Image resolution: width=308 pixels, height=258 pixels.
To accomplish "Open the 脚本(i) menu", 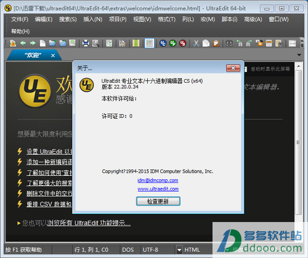I will (229, 19).
